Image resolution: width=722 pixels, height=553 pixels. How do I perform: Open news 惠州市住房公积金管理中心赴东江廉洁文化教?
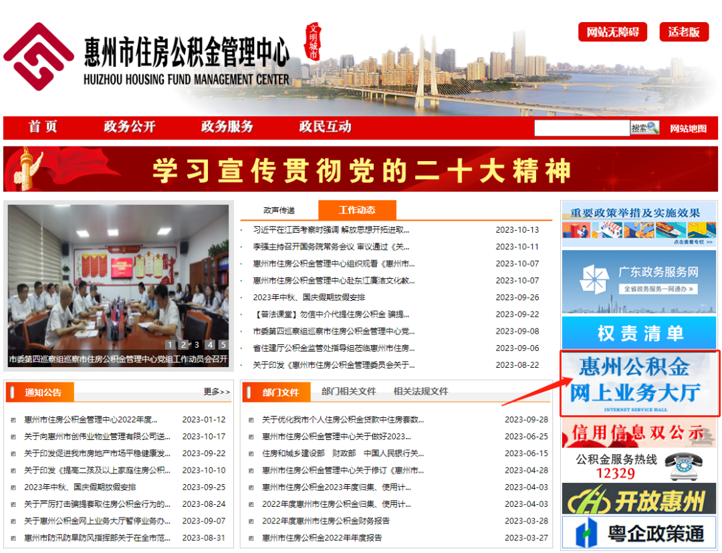[334, 280]
